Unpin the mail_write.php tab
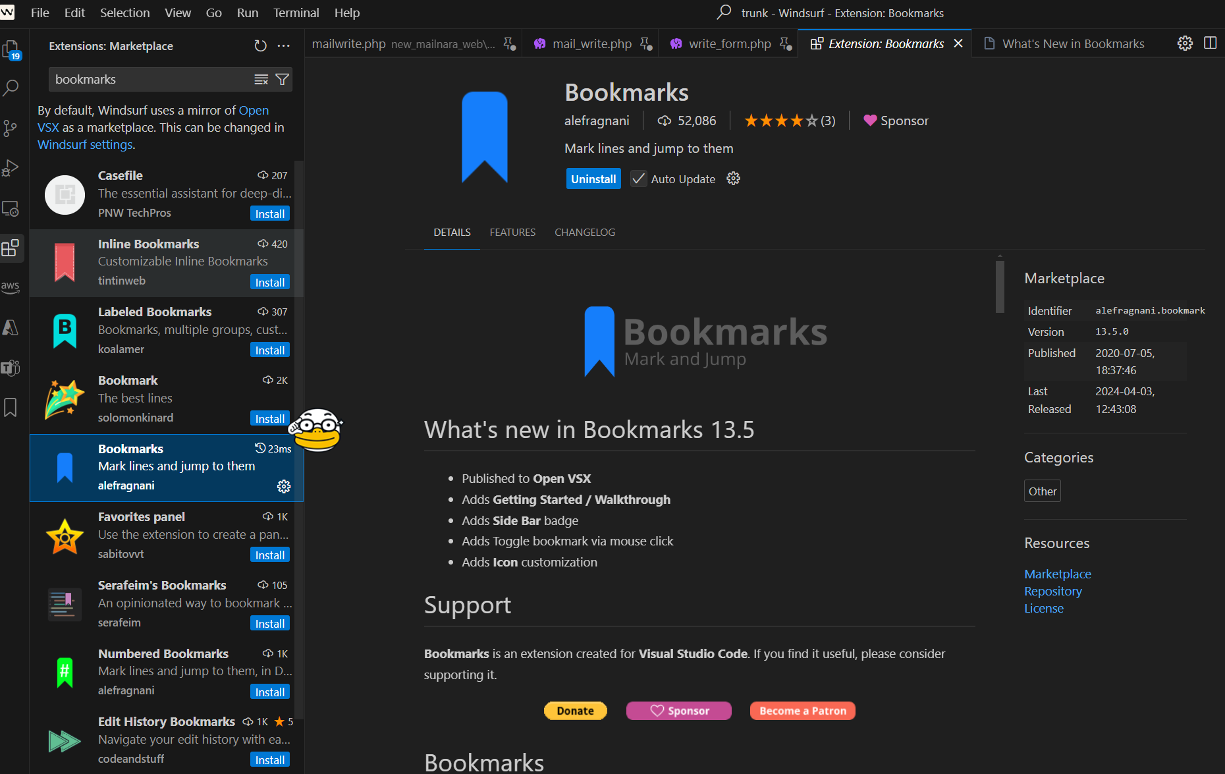This screenshot has height=774, width=1225. coord(646,44)
